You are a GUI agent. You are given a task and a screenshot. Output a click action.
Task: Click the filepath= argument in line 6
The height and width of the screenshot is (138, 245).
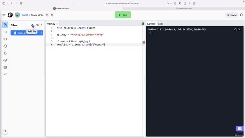pos(98,44)
